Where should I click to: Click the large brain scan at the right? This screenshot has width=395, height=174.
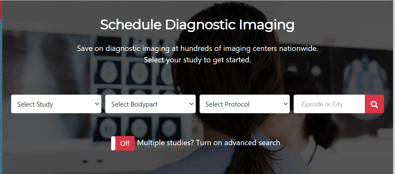tap(365, 76)
